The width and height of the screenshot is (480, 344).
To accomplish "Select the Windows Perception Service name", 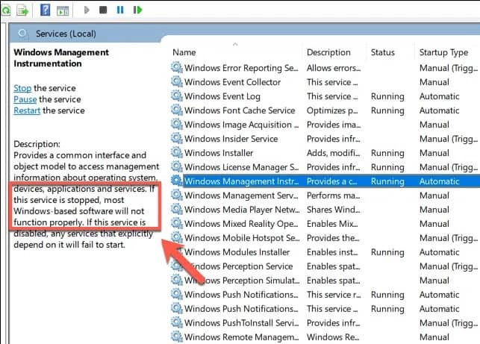I will pos(239,266).
